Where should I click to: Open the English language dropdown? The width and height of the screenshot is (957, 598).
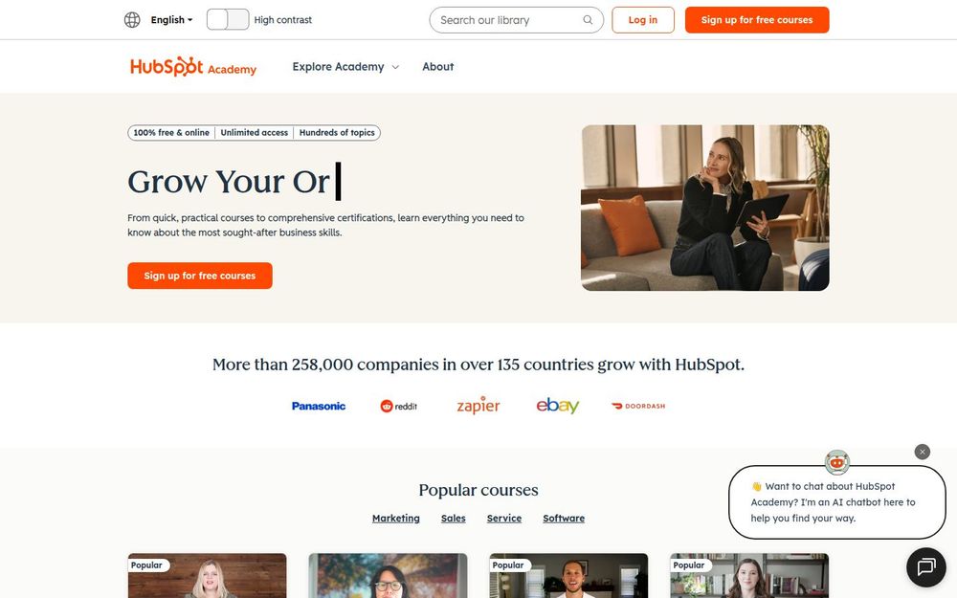171,20
